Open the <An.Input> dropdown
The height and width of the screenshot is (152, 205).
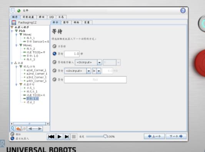(x=78, y=71)
